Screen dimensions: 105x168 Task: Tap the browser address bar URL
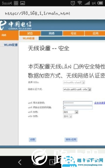pos(38,13)
